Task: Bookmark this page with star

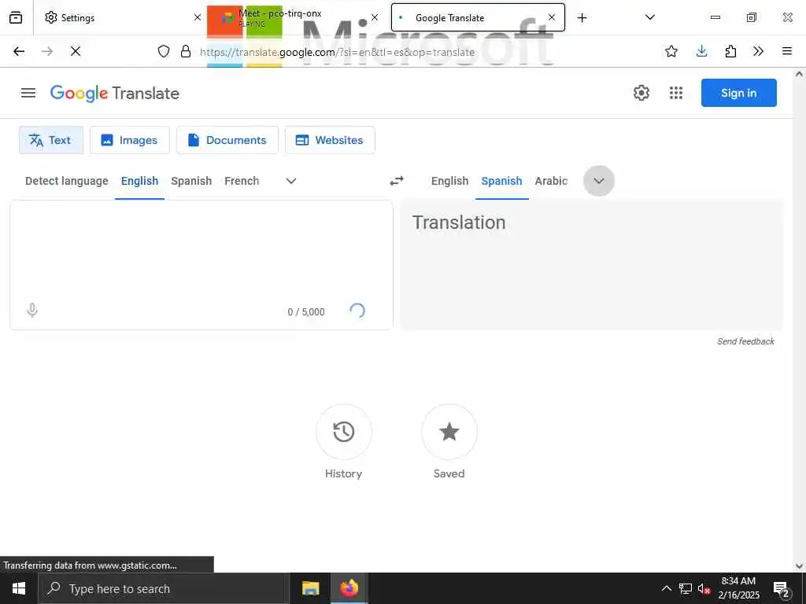Action: coord(671,51)
